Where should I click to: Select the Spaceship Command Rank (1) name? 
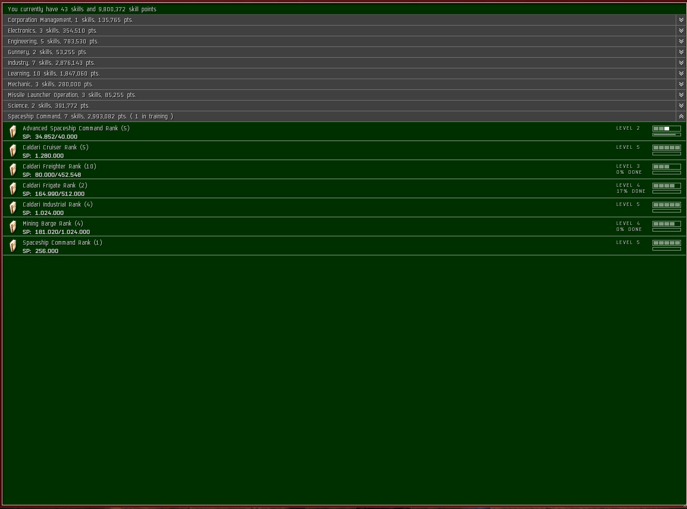[x=62, y=242]
